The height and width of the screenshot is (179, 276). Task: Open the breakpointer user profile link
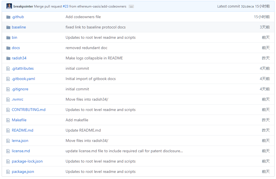(x=23, y=6)
